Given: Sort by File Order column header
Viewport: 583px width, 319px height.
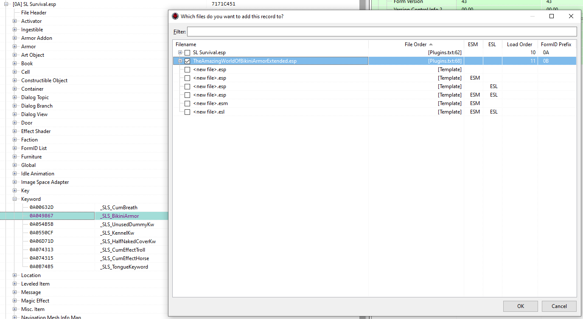Looking at the screenshot, I should [x=416, y=44].
